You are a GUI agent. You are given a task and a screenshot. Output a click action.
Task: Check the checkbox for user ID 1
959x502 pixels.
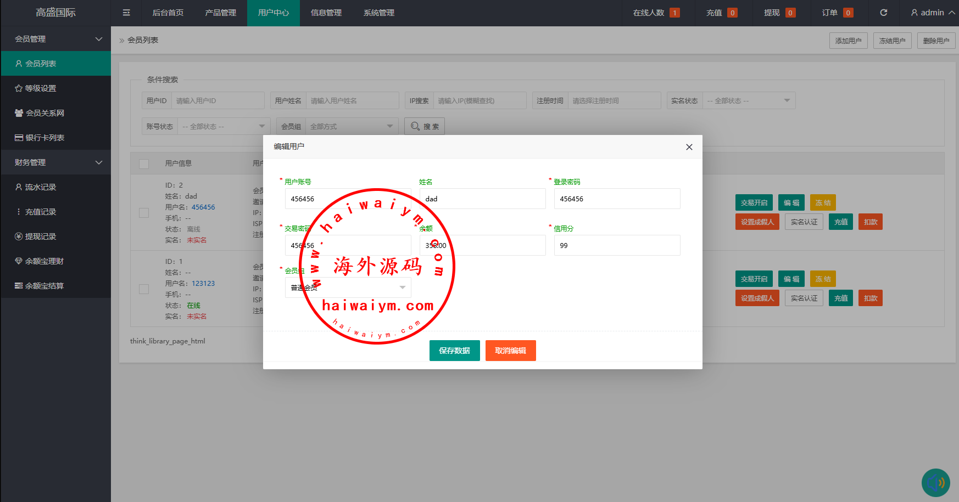[x=144, y=289]
